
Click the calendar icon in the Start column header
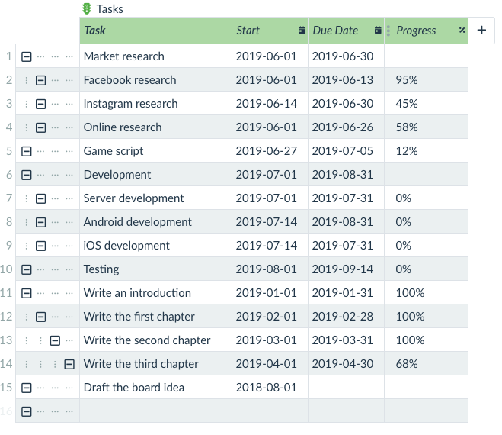click(302, 31)
